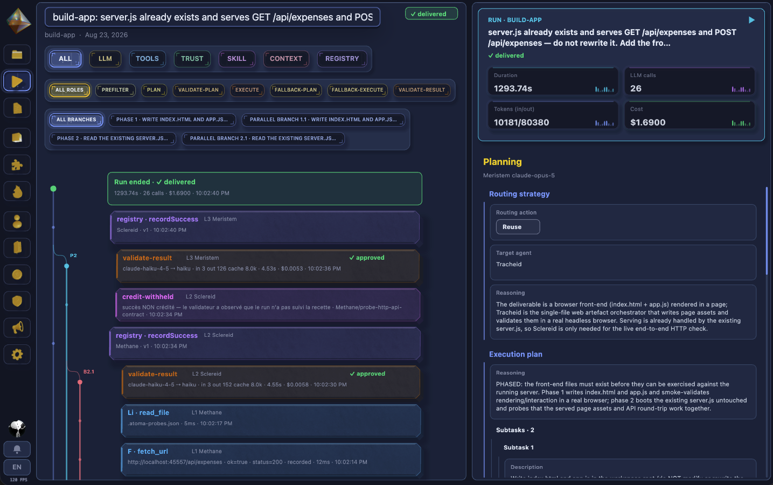Open the book sidebar icon
Viewport: 773px width, 485px height.
pyautogui.click(x=17, y=248)
